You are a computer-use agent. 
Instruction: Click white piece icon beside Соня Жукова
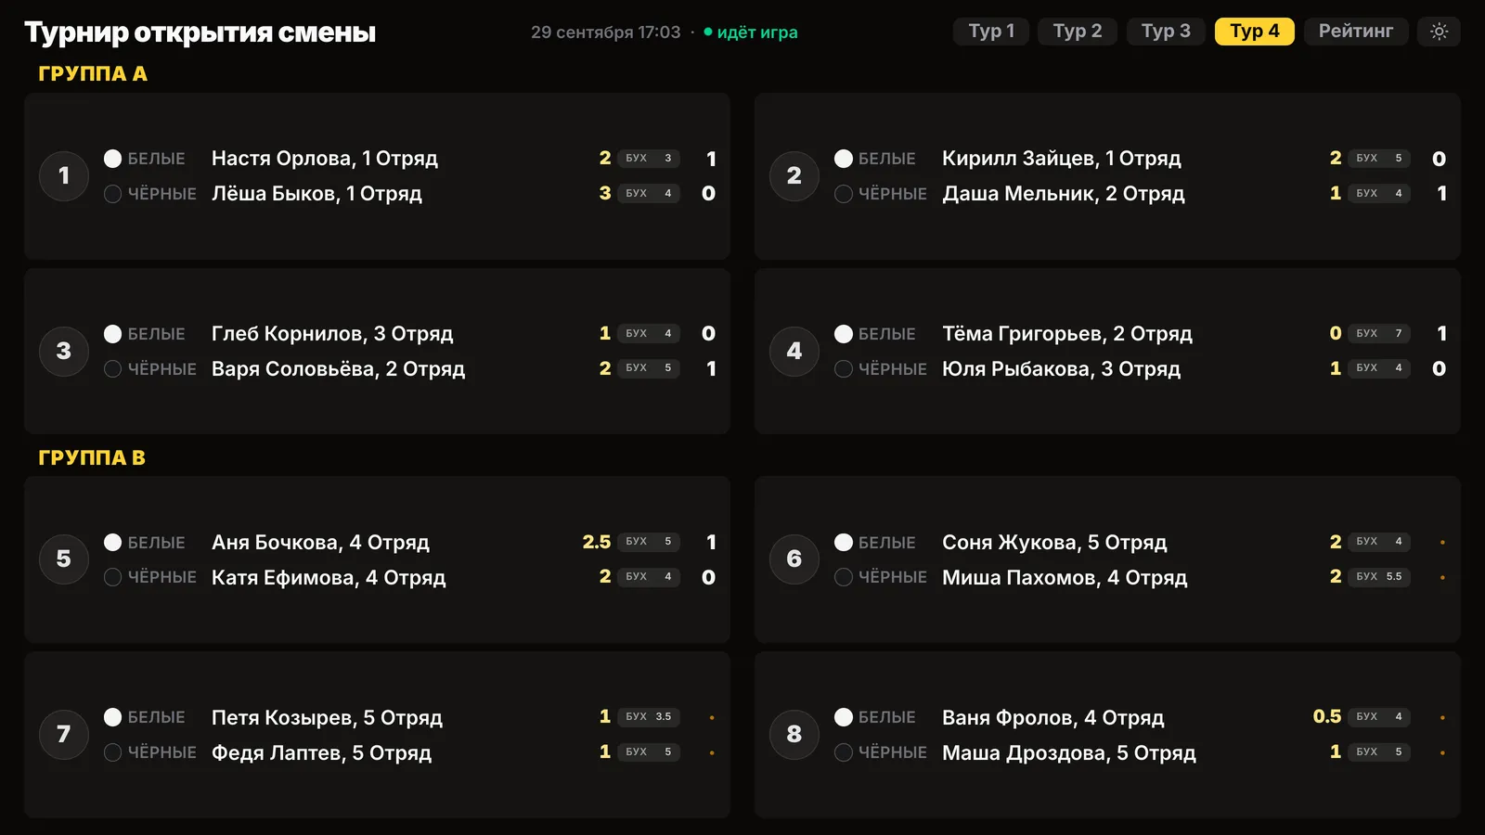[x=844, y=543]
